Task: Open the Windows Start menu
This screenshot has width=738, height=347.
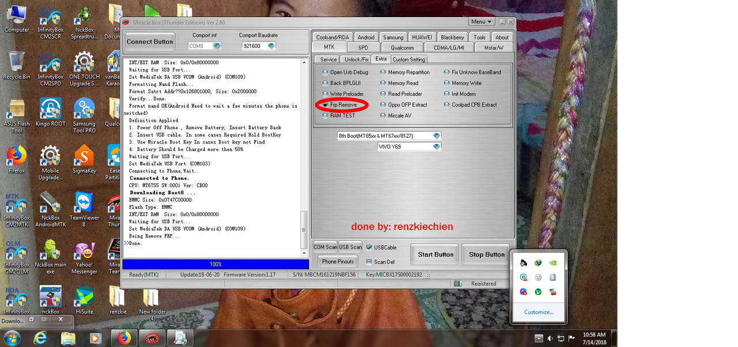Action: [11, 337]
